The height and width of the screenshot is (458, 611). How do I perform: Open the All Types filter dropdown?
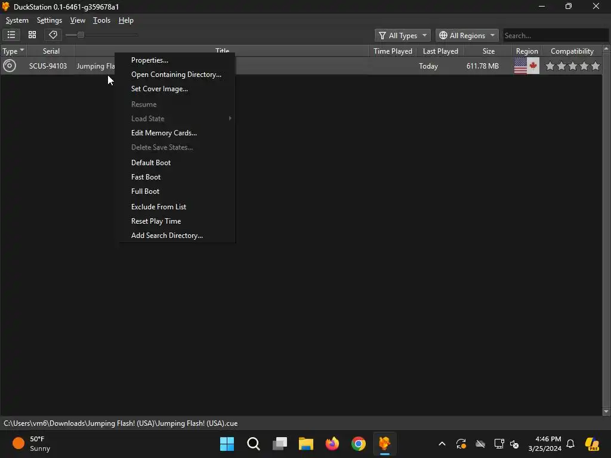coord(403,35)
